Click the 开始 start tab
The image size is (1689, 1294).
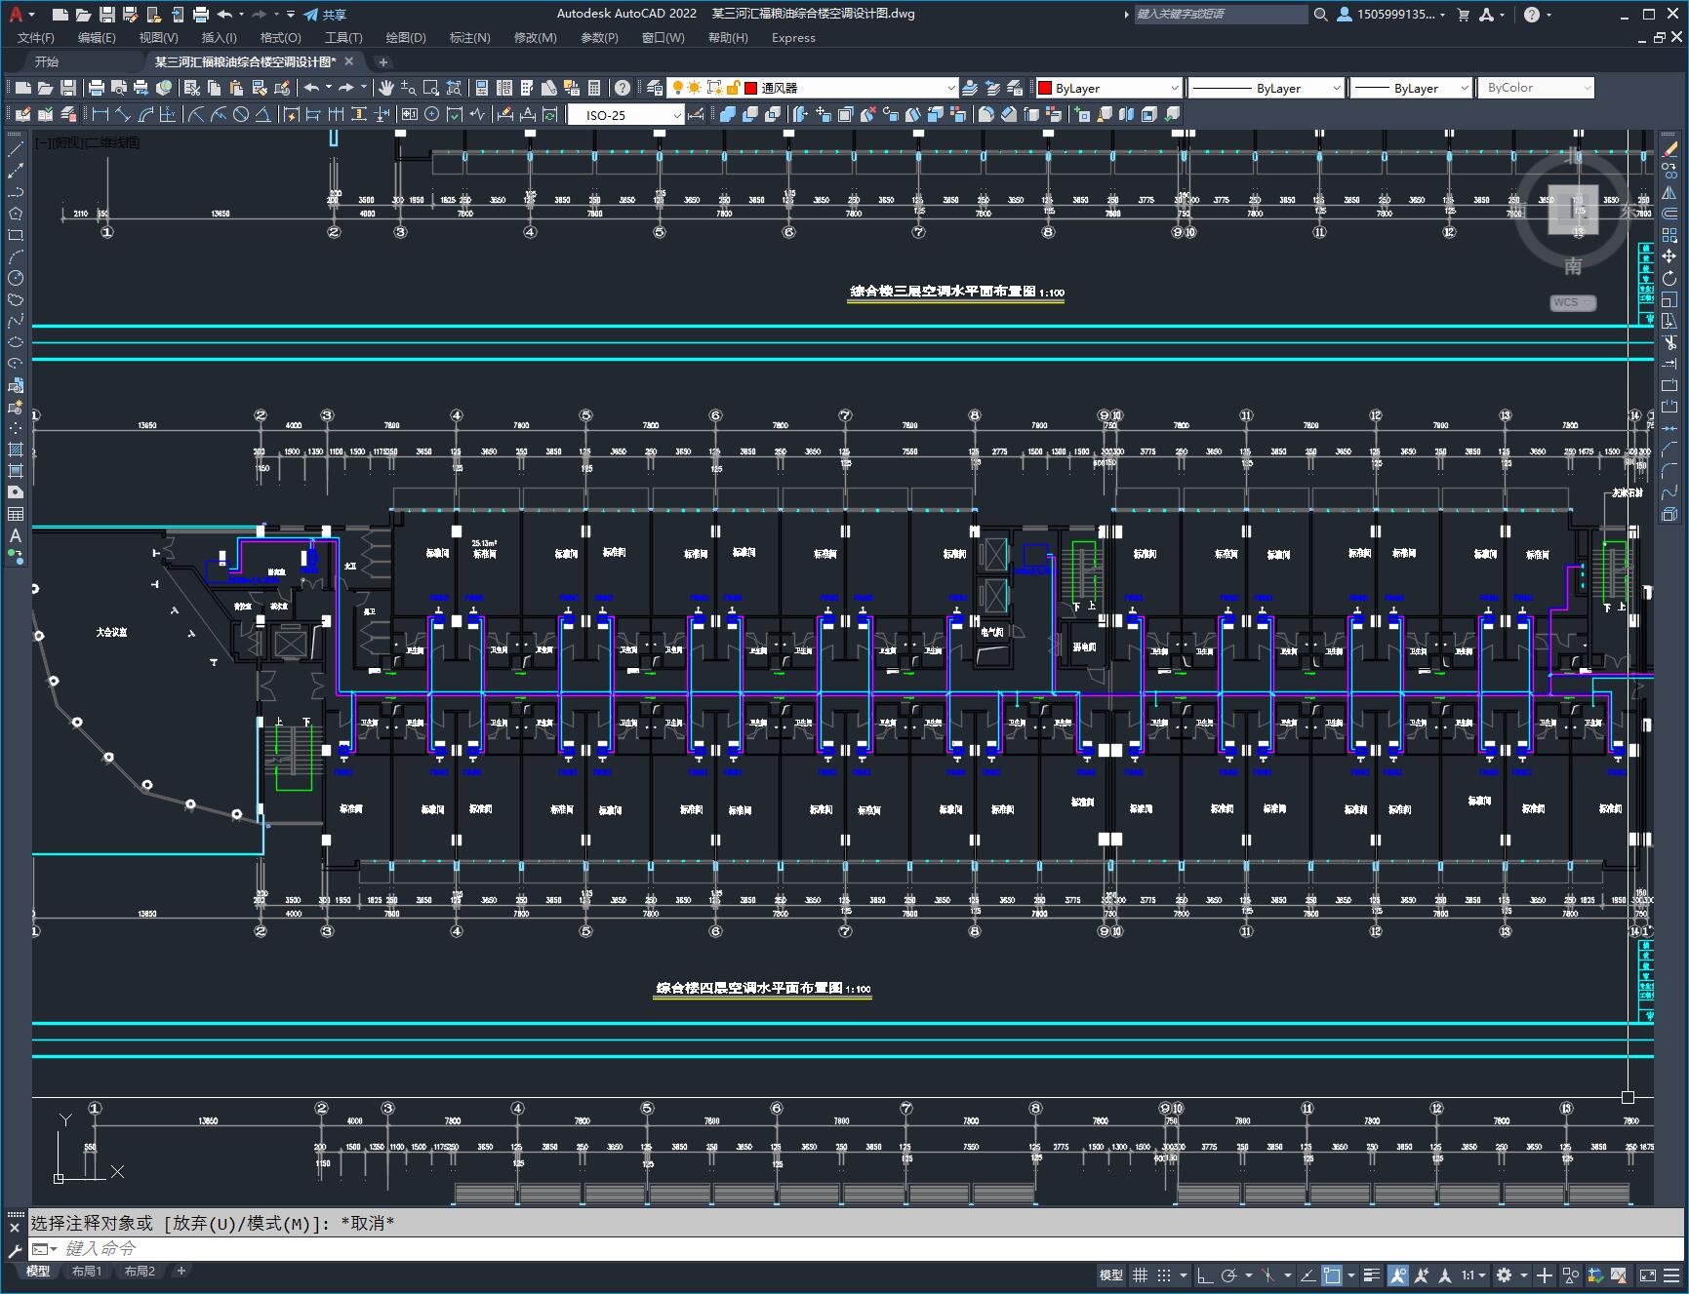tap(47, 61)
